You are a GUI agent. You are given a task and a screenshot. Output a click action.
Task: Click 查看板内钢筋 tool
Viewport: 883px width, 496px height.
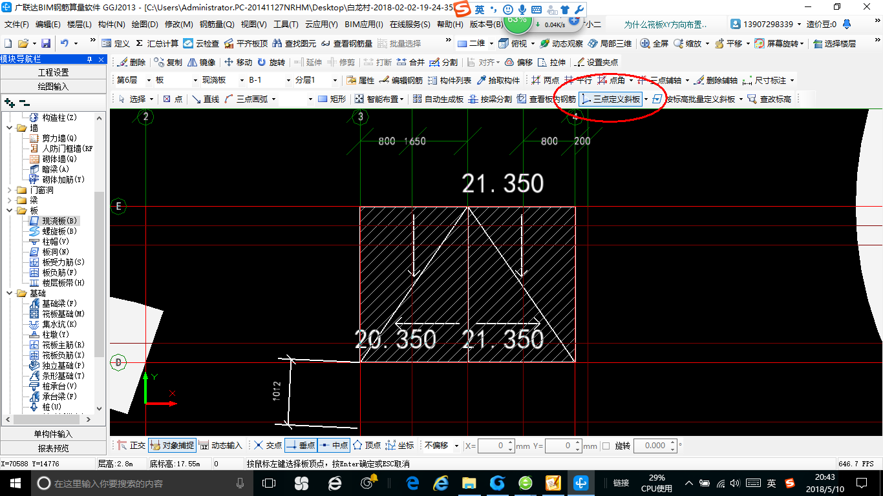546,99
